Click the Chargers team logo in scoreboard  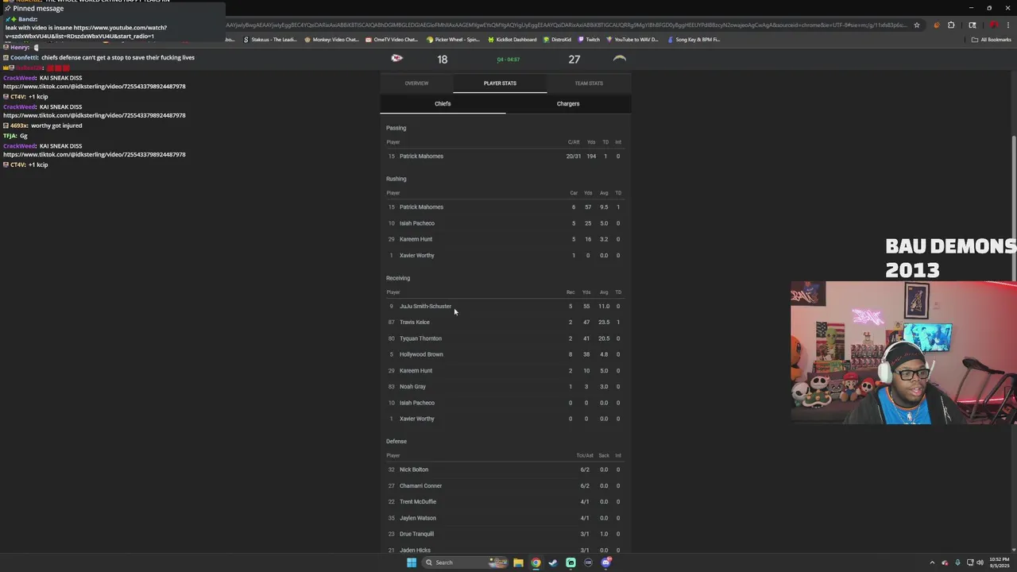coord(620,59)
